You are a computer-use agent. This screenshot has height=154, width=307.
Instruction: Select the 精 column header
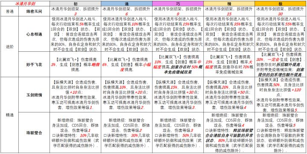[229, 3]
